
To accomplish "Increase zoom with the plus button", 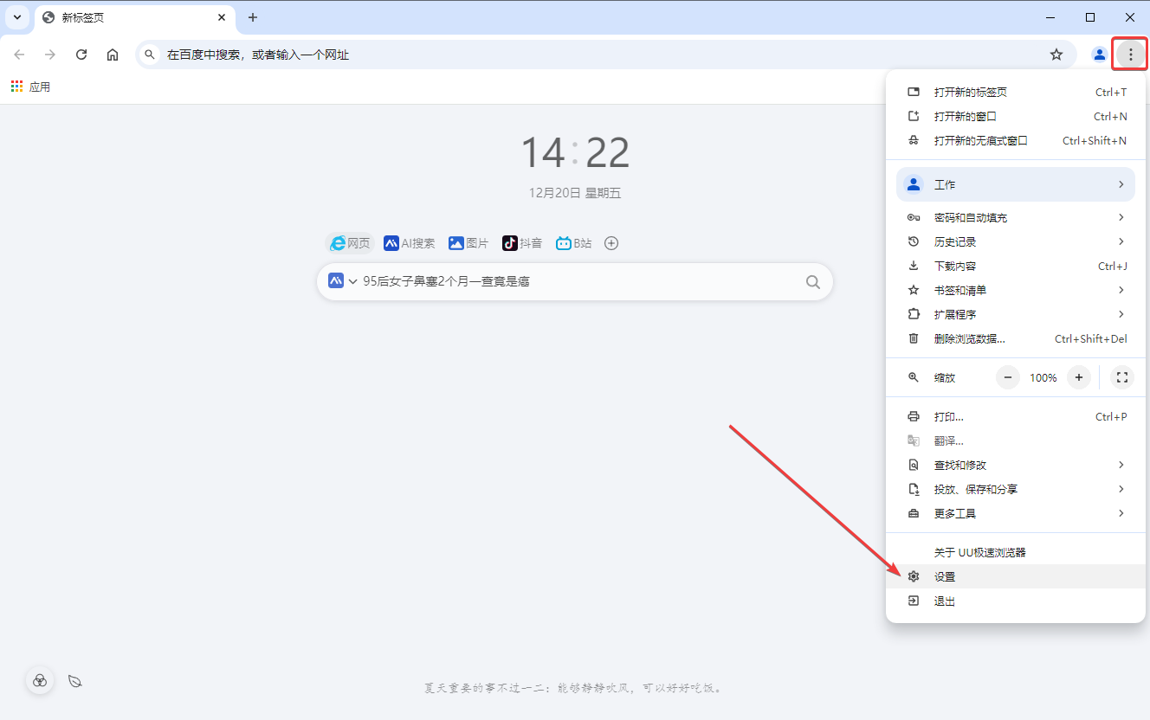I will pos(1078,377).
